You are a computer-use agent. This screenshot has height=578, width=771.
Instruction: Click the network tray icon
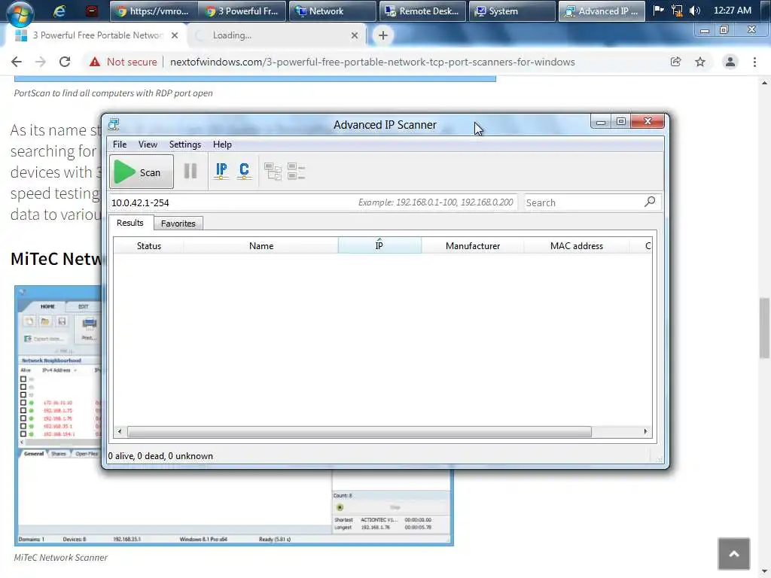(x=677, y=11)
